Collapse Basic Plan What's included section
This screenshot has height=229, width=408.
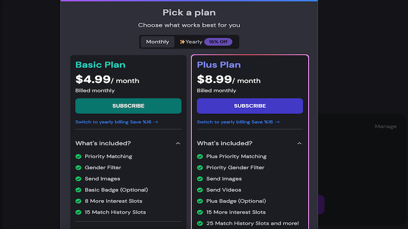coord(178,144)
